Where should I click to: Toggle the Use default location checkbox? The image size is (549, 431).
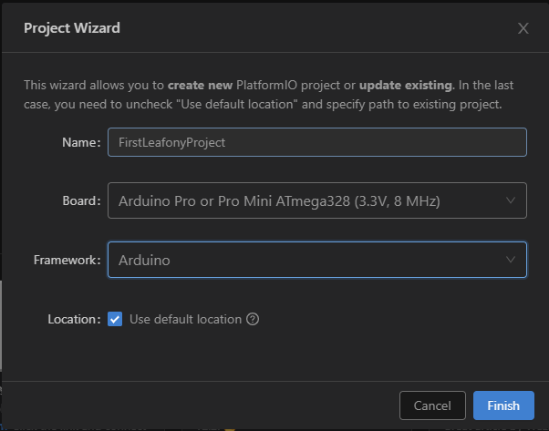pyautogui.click(x=115, y=319)
